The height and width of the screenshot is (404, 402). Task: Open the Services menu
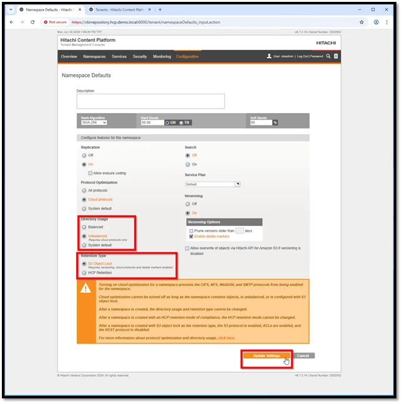(x=119, y=56)
